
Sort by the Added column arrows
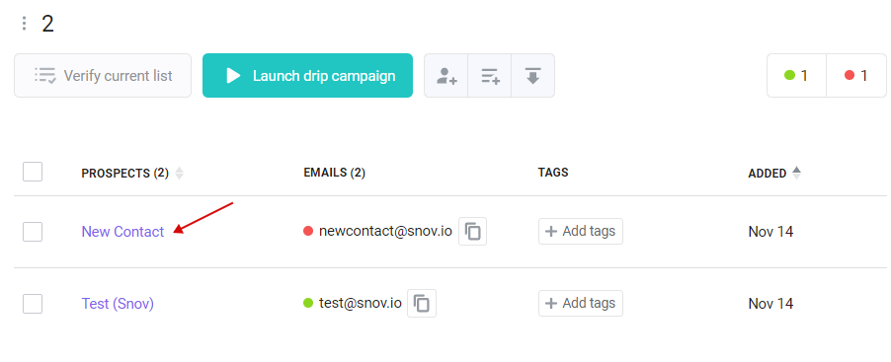[797, 173]
